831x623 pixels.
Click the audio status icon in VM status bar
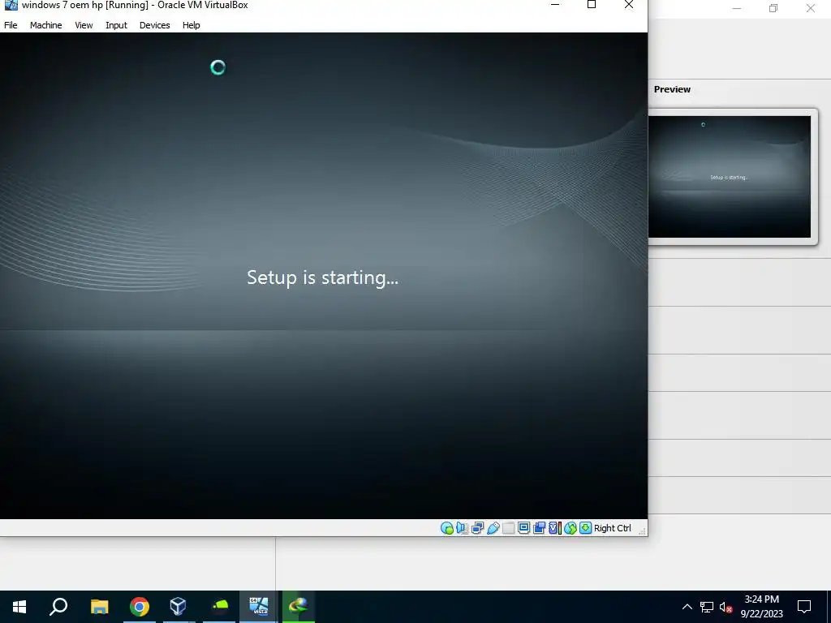462,528
